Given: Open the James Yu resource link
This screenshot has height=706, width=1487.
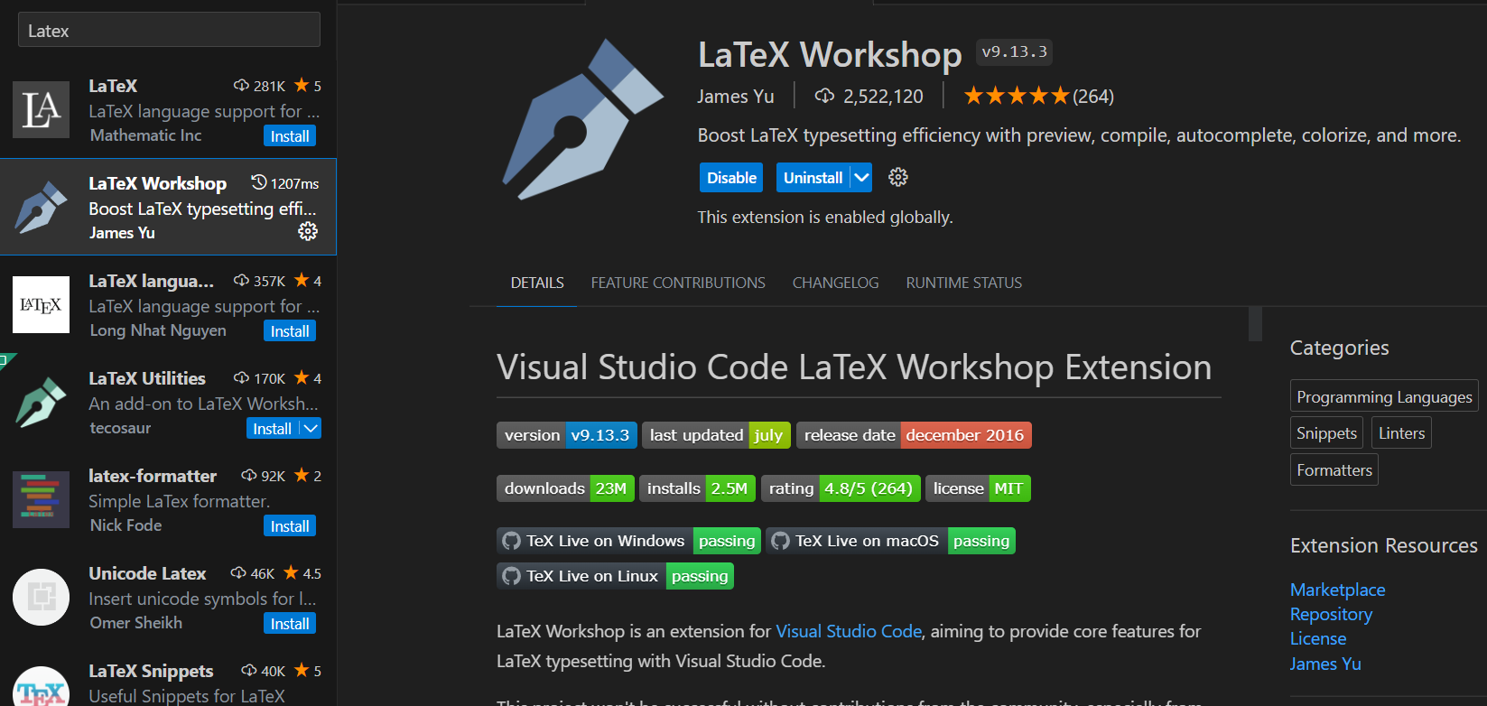Looking at the screenshot, I should (x=1325, y=664).
